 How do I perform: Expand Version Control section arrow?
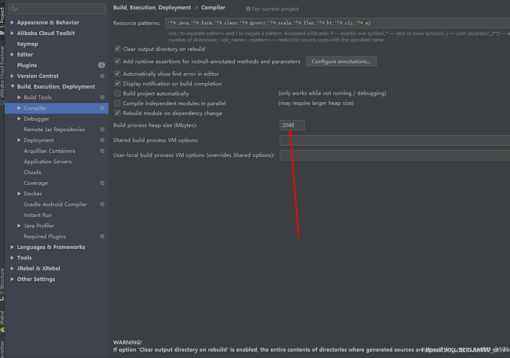coord(12,76)
